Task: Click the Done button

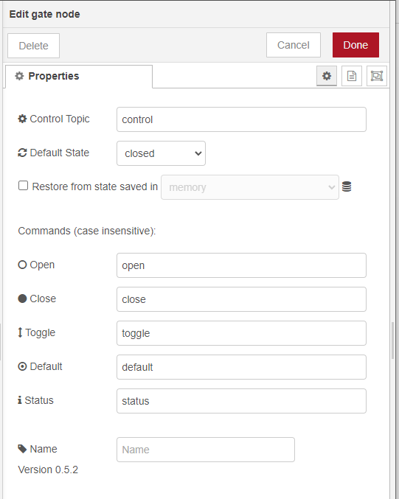Action: pos(355,45)
